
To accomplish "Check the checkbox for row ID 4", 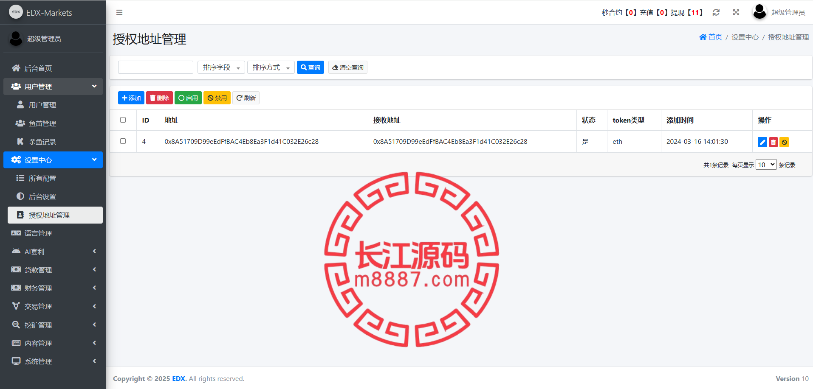I will (x=123, y=141).
